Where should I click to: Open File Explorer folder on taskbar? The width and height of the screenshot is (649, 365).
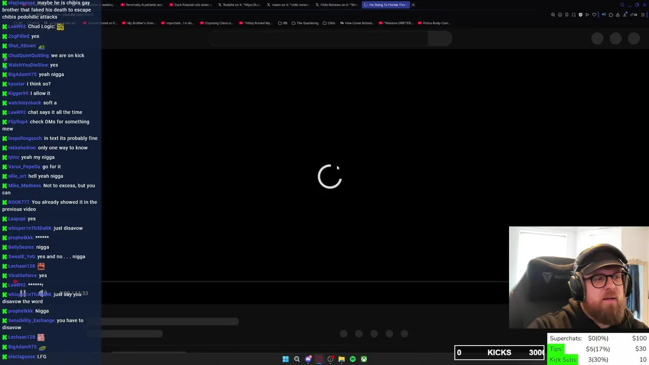[x=341, y=359]
